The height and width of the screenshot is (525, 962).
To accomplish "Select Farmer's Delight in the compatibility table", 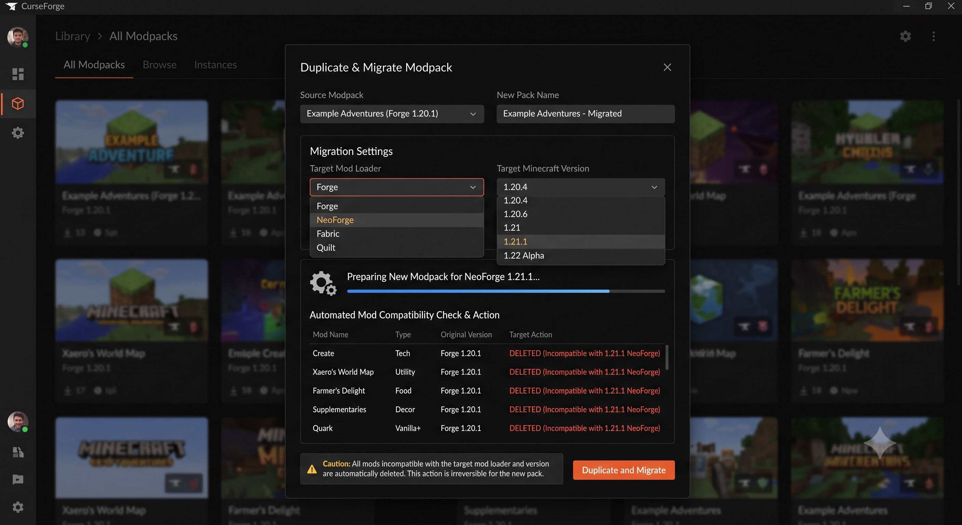I will (339, 391).
